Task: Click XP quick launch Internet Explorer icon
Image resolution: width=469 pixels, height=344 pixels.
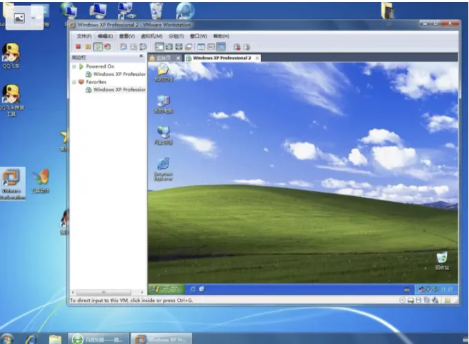Action: click(193, 289)
